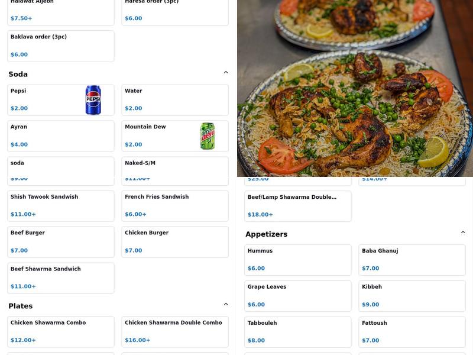Pick the Grape Leaves appetizer

pyautogui.click(x=297, y=296)
